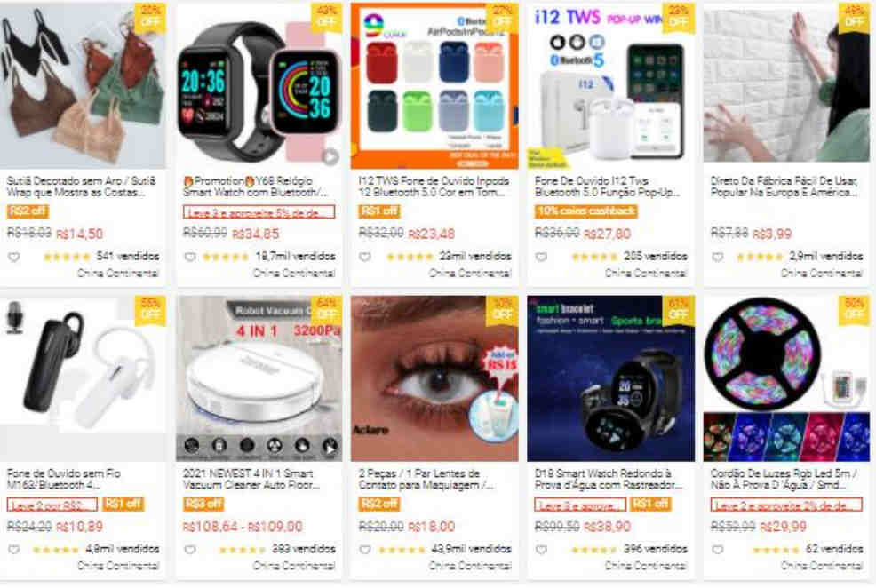876x588 pixels.
Task: Click the R$3 off tag on vacuum cleaner
Action: pos(203,504)
